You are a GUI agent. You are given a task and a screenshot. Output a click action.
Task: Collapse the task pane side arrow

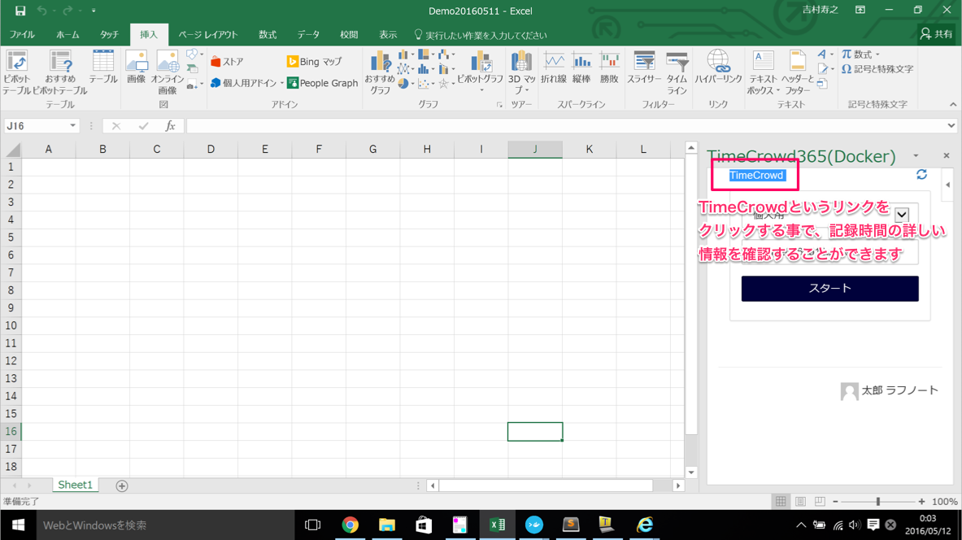pos(948,185)
